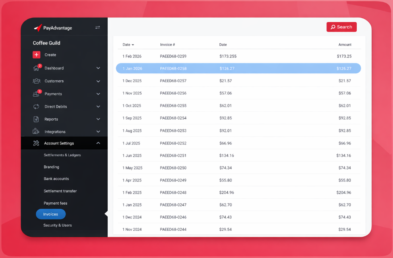Click the red plus Create icon
393x258 pixels.
coord(36,55)
